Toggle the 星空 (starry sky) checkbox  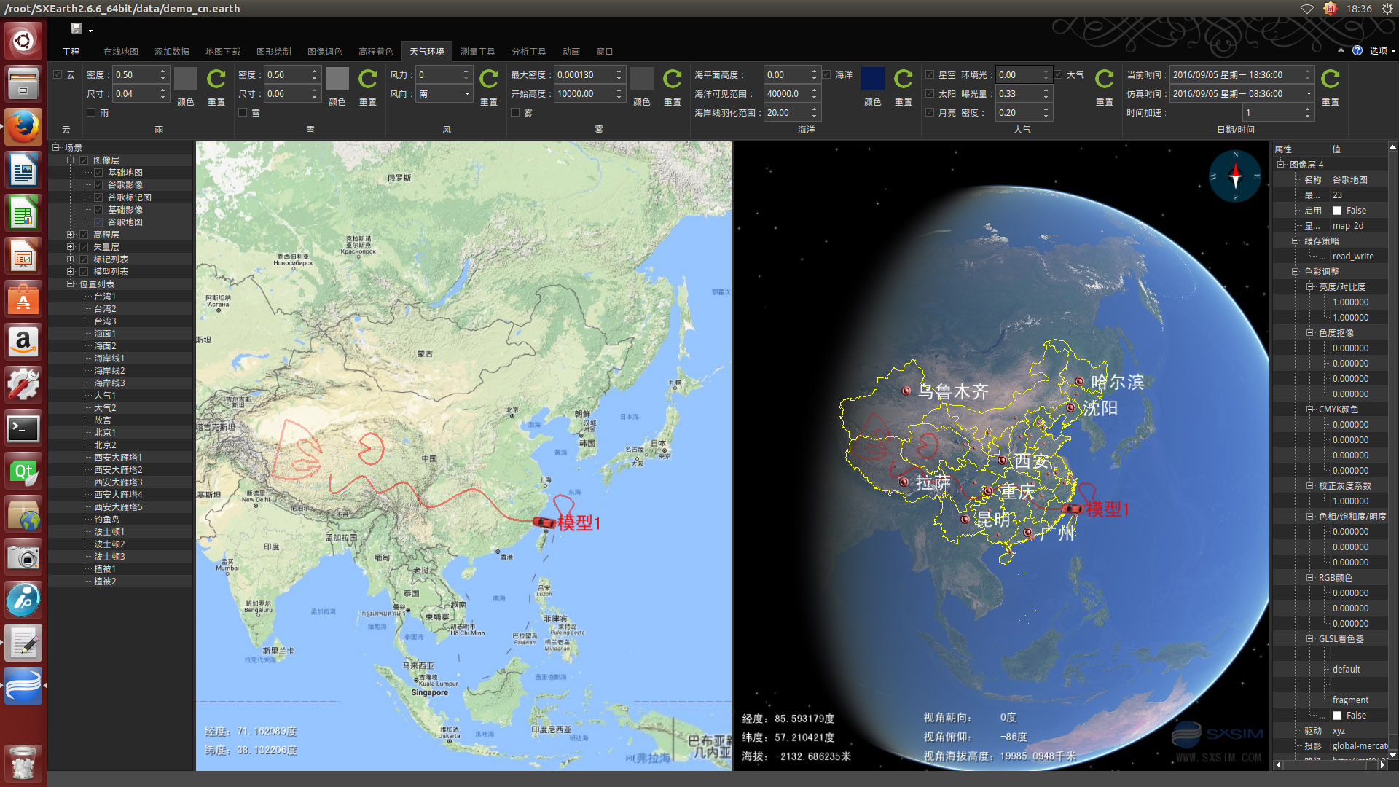[x=930, y=74]
